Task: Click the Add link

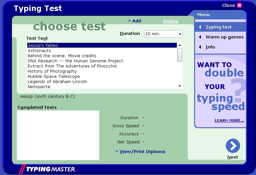Action: click(137, 21)
